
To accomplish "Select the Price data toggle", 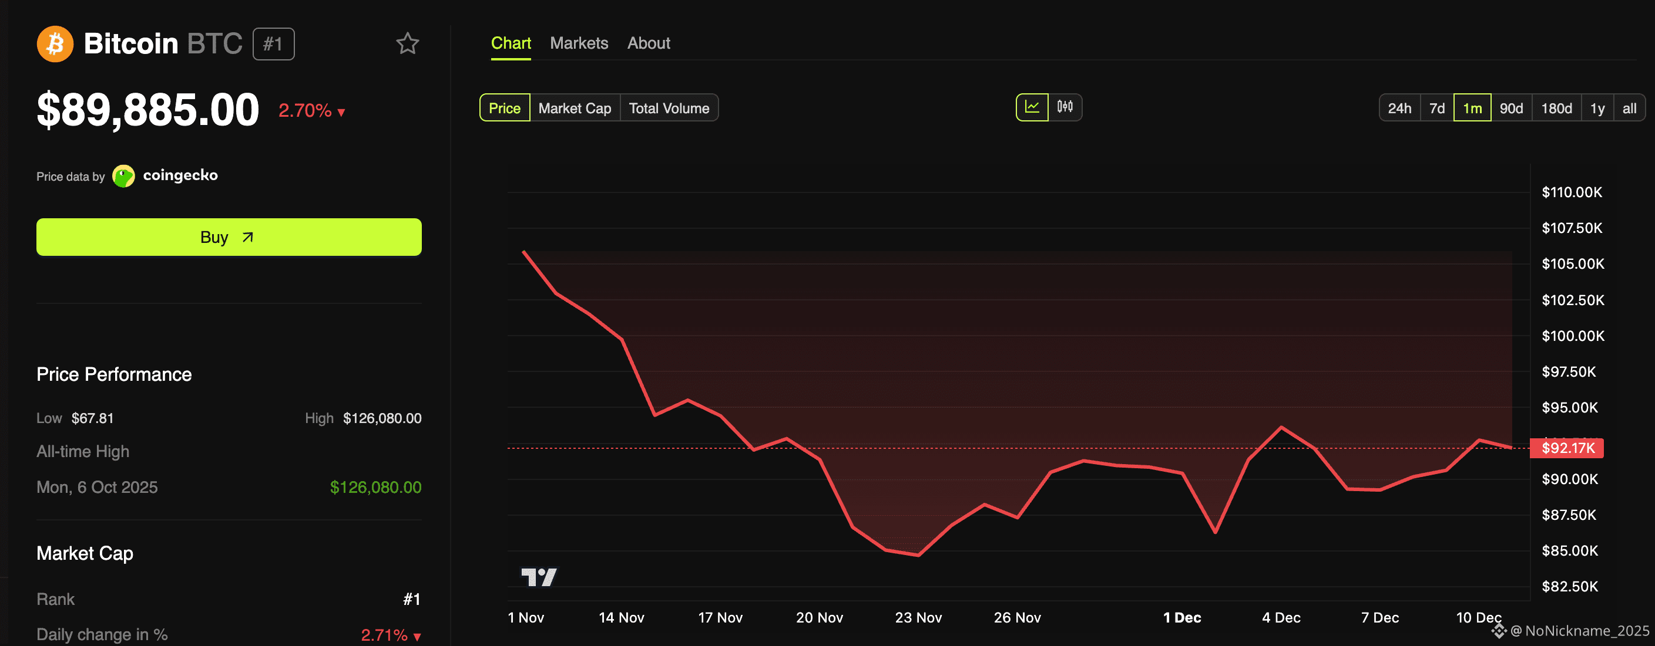I will coord(504,108).
